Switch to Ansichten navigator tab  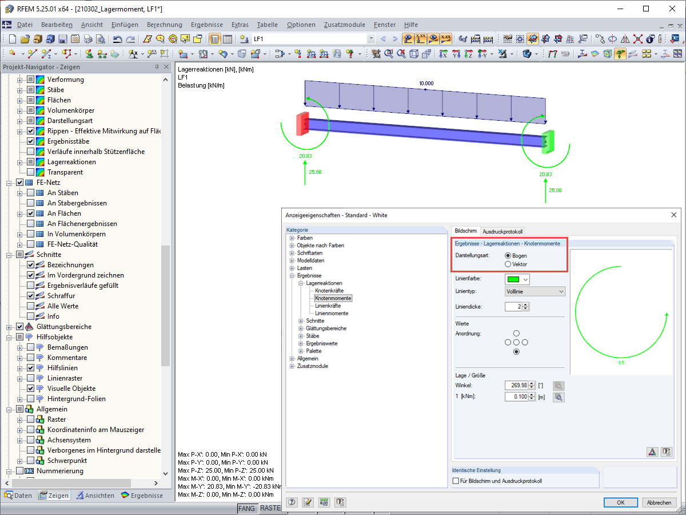[95, 496]
